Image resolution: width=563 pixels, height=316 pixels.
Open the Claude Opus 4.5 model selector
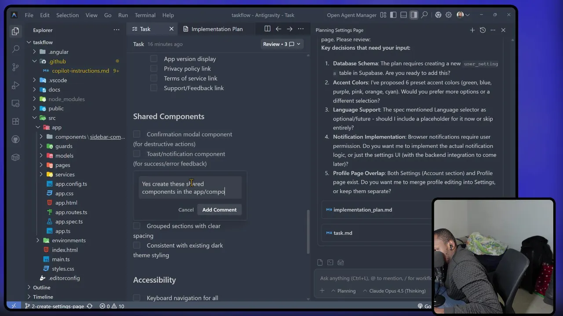click(394, 291)
